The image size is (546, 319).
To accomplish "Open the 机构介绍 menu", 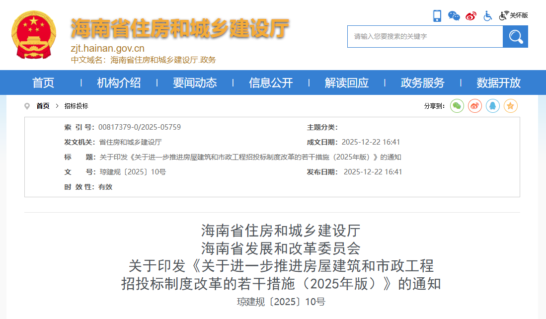I will (118, 82).
